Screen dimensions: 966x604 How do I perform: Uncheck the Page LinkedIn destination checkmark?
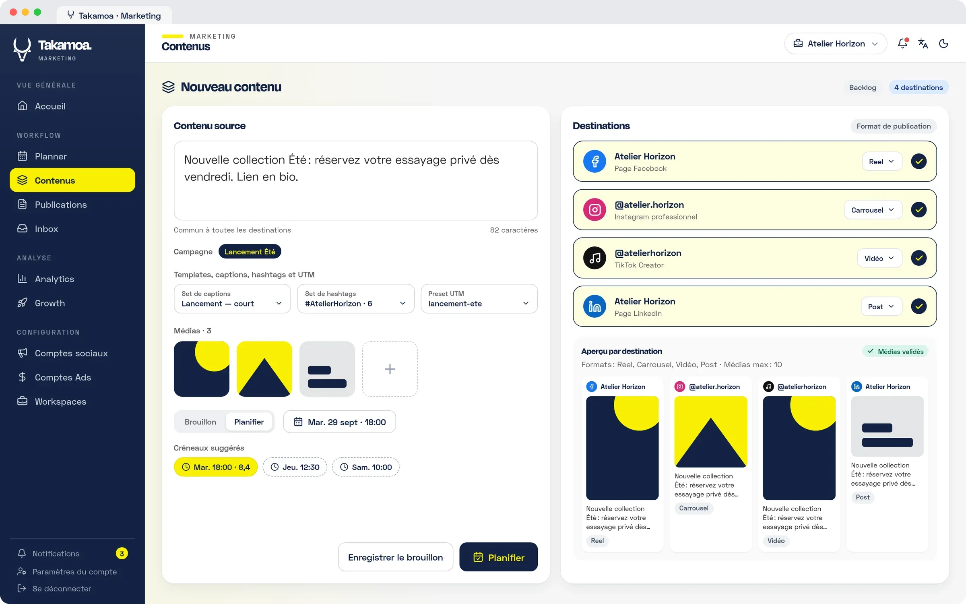coord(919,306)
